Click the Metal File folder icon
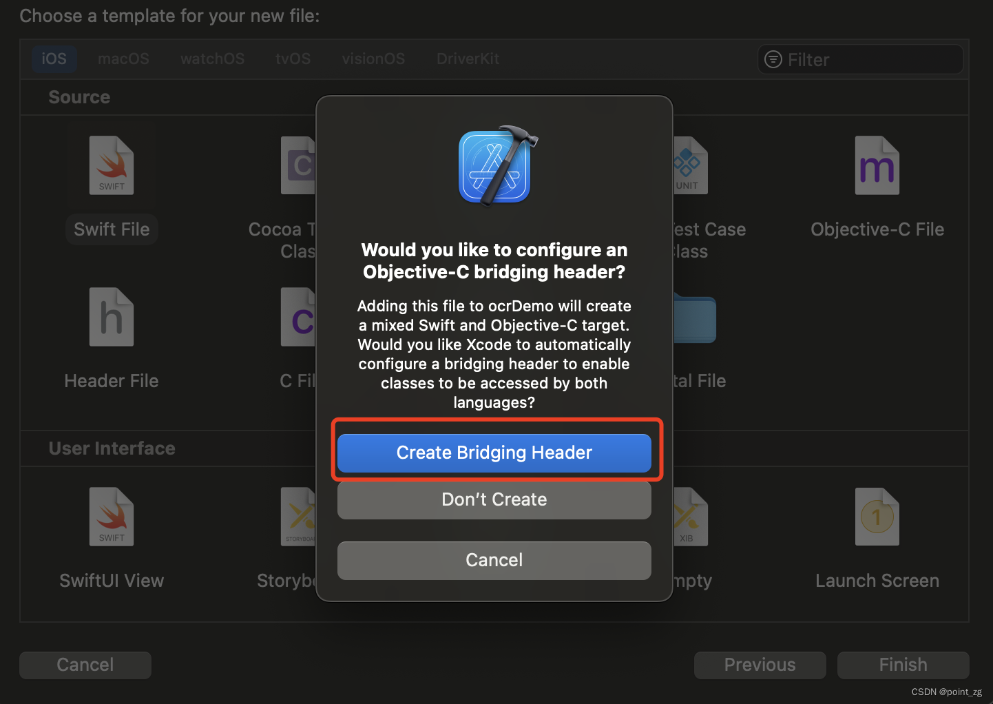 tap(695, 318)
